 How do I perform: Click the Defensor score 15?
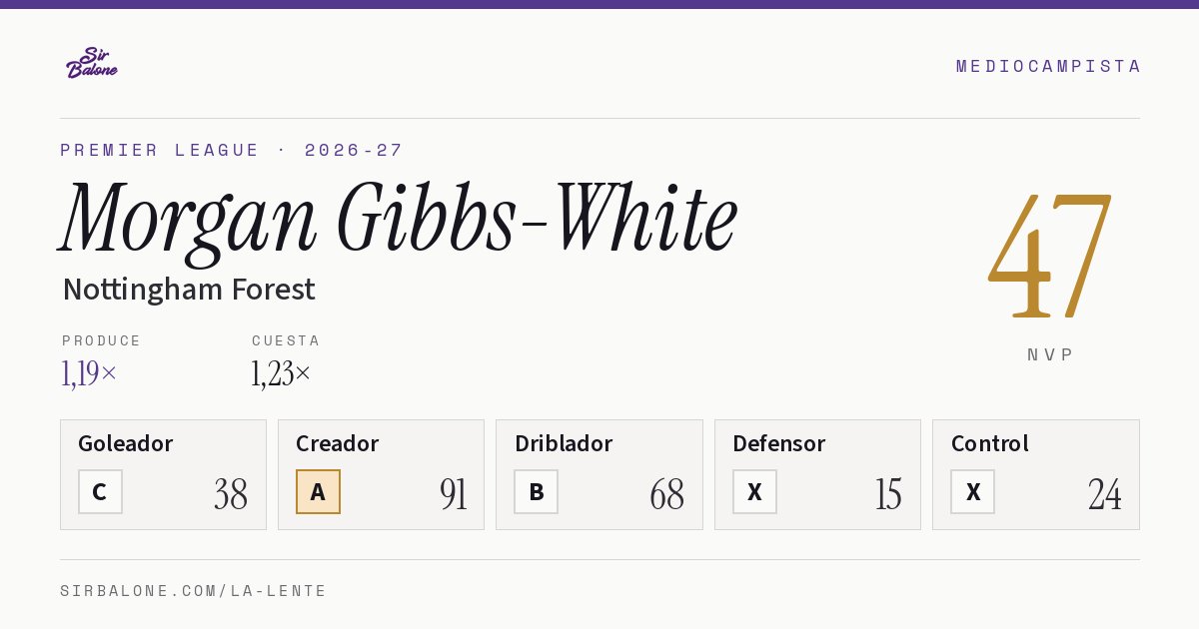pos(888,494)
